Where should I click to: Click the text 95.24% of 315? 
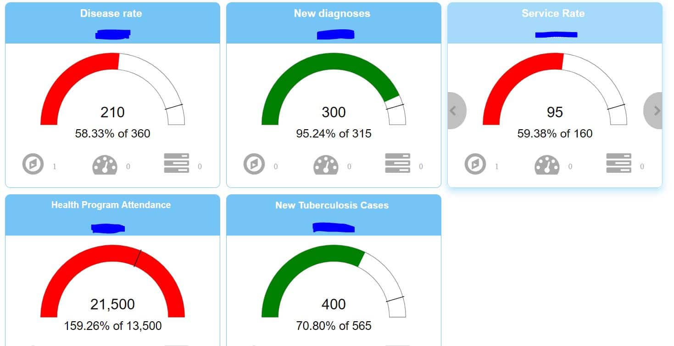click(334, 134)
